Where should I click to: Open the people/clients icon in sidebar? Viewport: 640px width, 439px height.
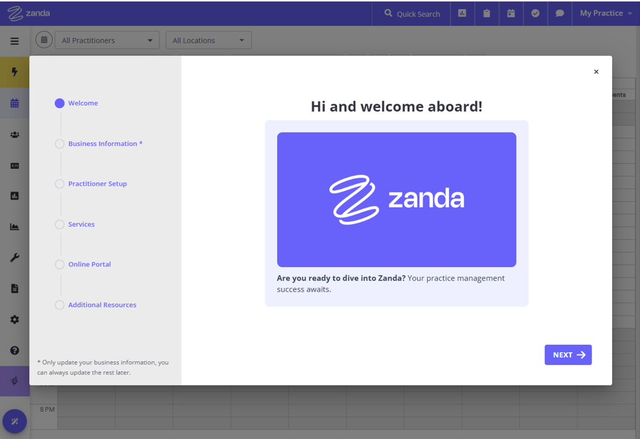[x=14, y=135]
